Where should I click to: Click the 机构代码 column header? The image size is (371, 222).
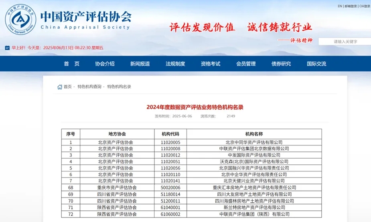point(170,134)
